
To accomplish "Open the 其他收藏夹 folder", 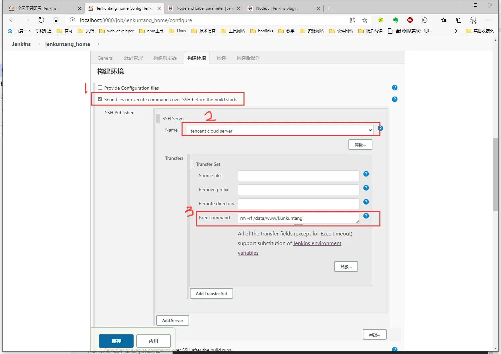I will (480, 31).
